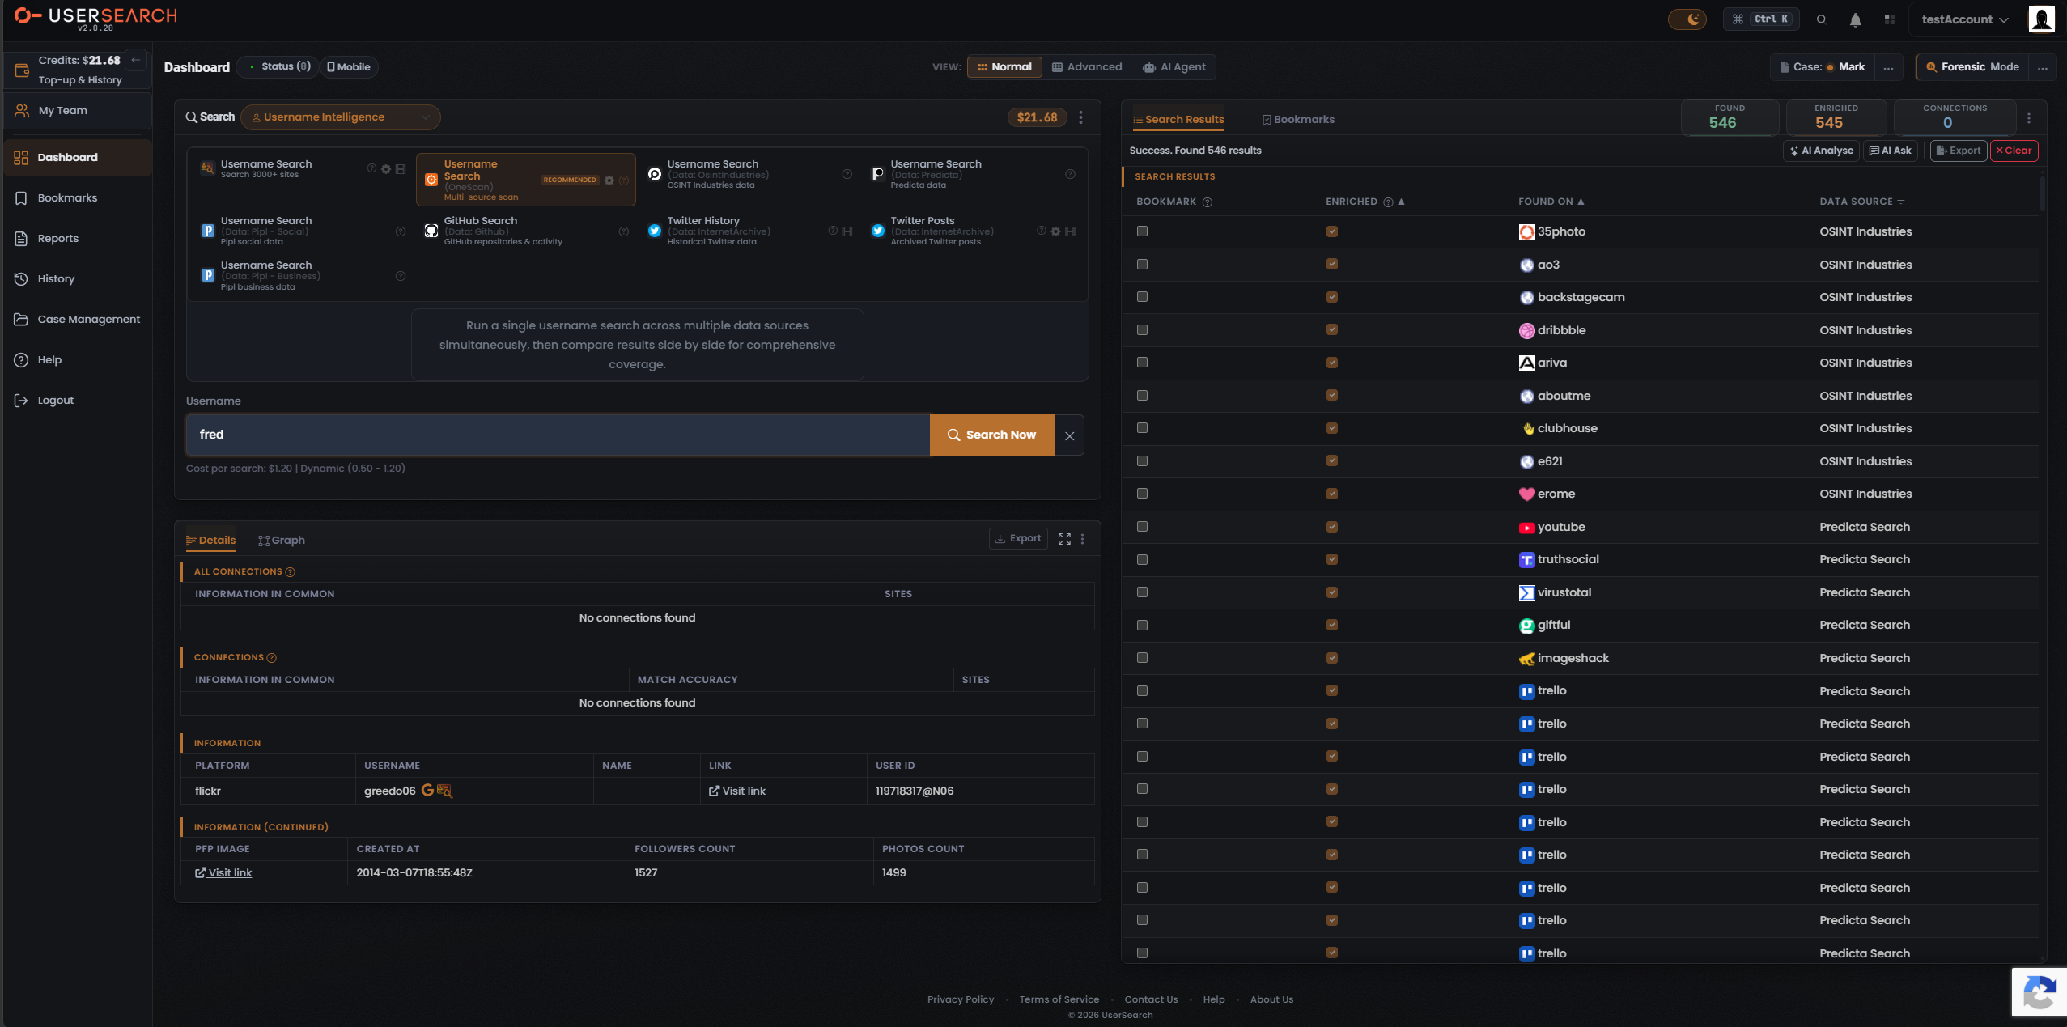
Task: Open the notifications bell
Action: [x=1855, y=19]
